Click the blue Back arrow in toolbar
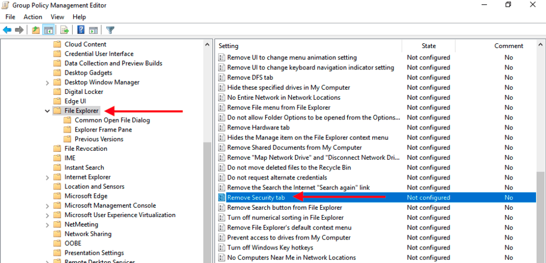 7,30
